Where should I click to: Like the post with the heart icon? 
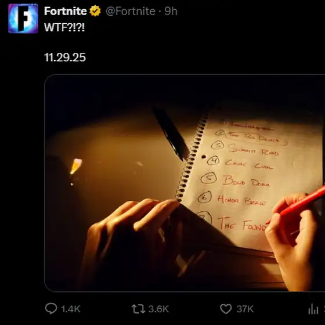(226, 309)
